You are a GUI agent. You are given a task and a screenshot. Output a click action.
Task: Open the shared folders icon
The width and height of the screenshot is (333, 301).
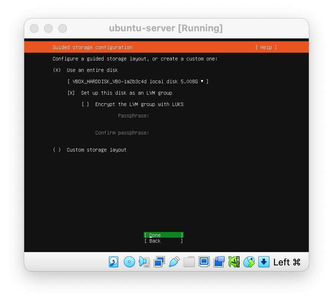(x=189, y=262)
